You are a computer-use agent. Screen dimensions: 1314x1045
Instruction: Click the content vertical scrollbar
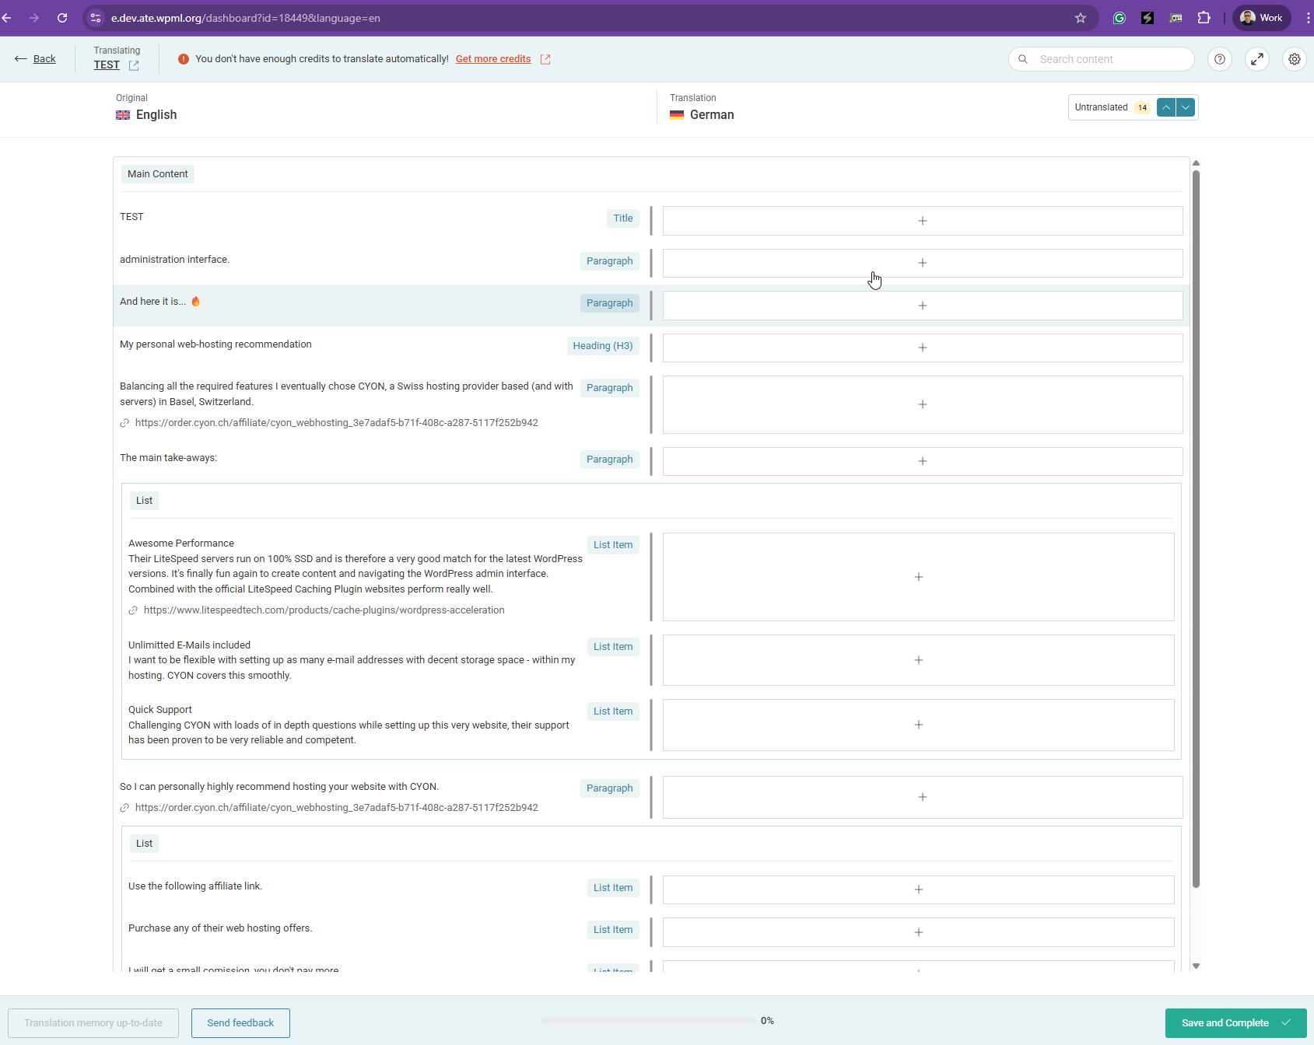coord(1196,529)
